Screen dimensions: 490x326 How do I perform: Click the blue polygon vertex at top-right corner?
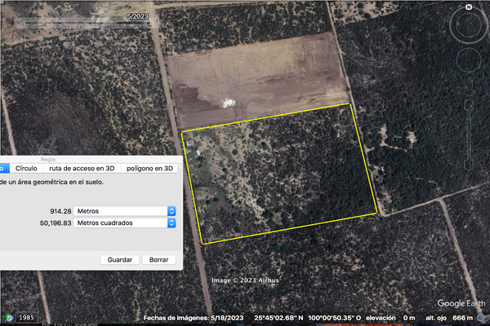click(x=350, y=104)
